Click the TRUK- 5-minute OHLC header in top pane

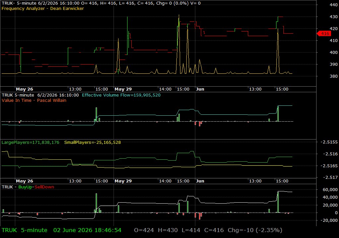tap(101, 3)
